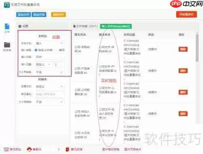Image resolution: width=203 pixels, height=154 pixels.
Task: Click the operation column header
Action: click(x=181, y=34)
